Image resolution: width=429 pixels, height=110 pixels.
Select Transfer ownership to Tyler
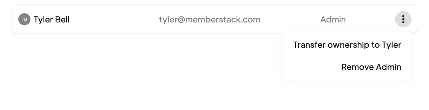coord(347,45)
